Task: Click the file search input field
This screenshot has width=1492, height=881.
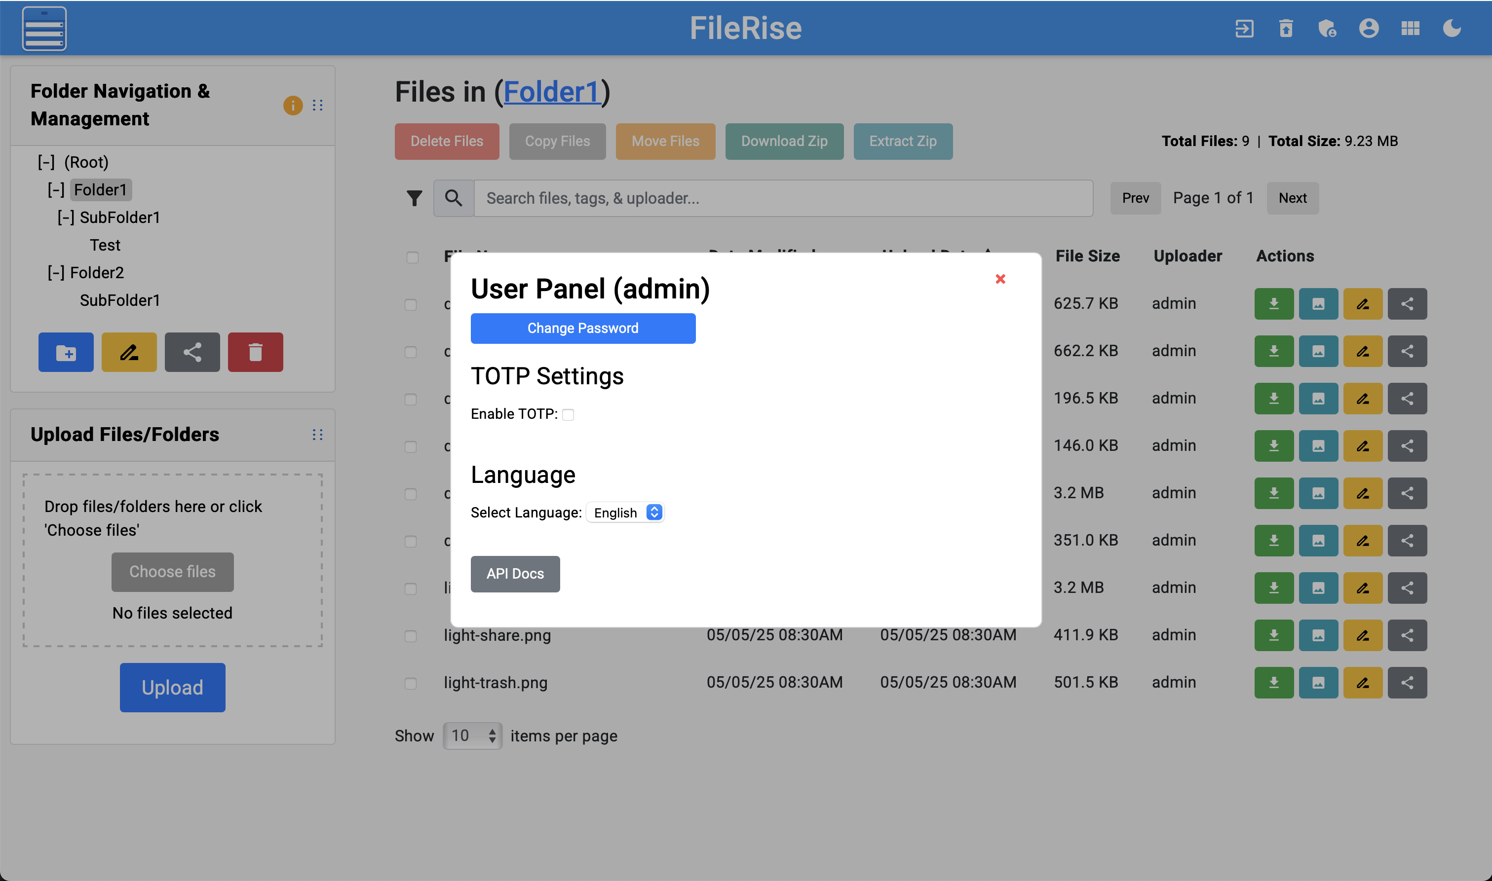Action: point(783,198)
